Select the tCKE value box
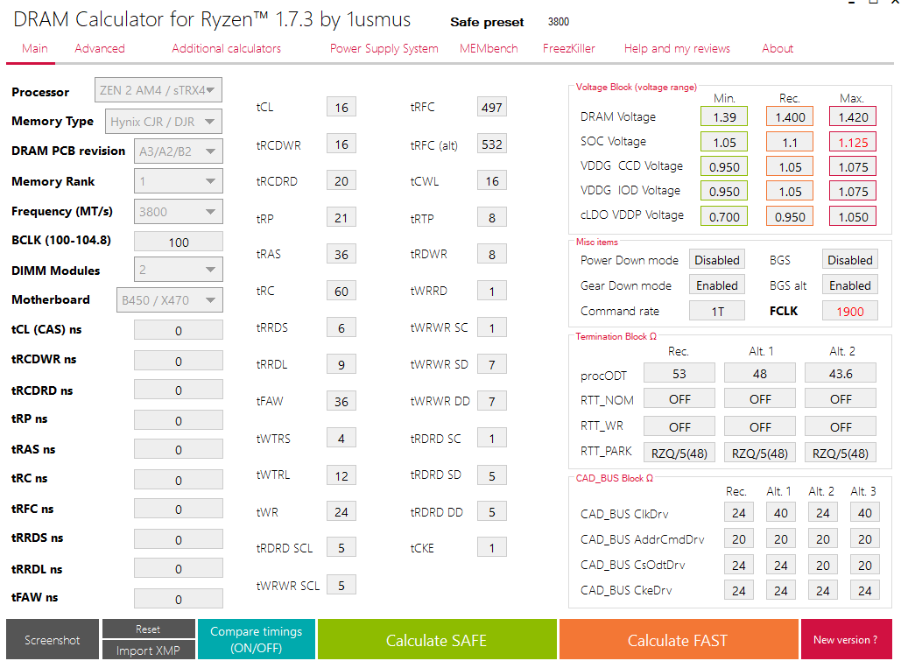The image size is (901, 668). (492, 547)
